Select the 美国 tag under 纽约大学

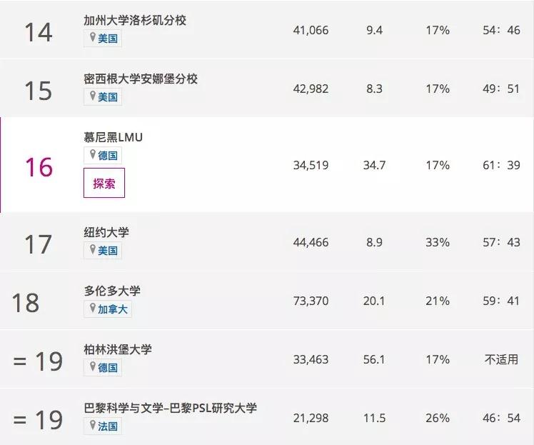coord(108,251)
